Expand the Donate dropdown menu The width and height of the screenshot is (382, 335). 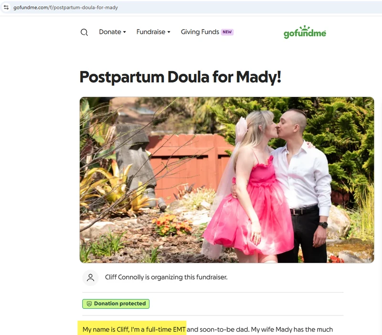point(113,32)
